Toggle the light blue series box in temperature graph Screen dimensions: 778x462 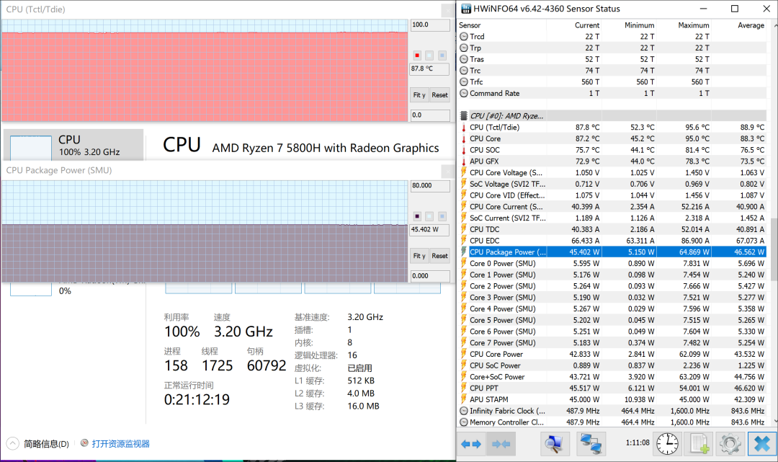[x=442, y=55]
